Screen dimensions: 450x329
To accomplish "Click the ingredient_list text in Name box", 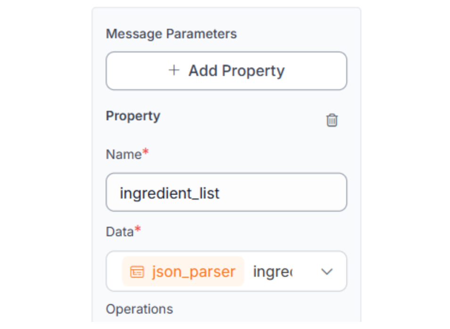I will click(x=170, y=193).
